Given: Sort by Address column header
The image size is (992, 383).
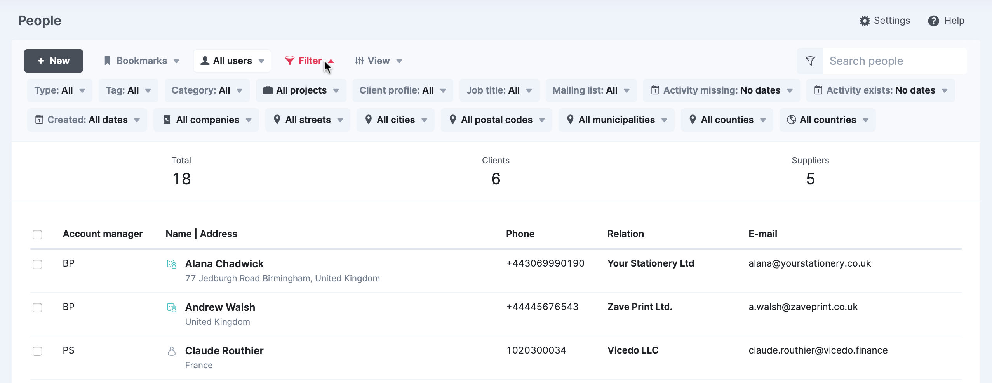Looking at the screenshot, I should pos(219,234).
